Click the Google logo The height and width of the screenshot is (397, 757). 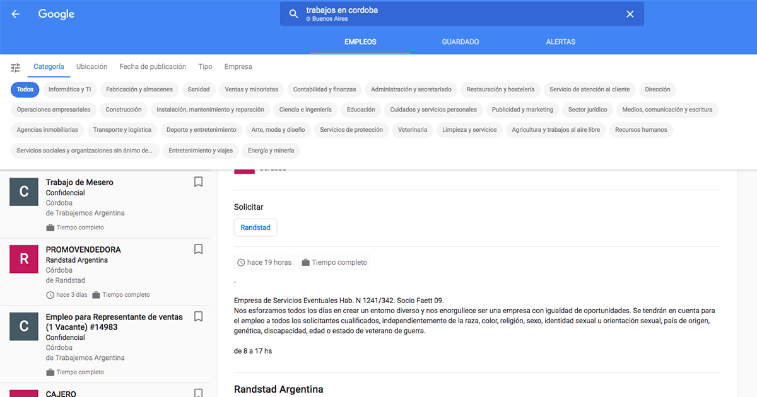point(56,14)
